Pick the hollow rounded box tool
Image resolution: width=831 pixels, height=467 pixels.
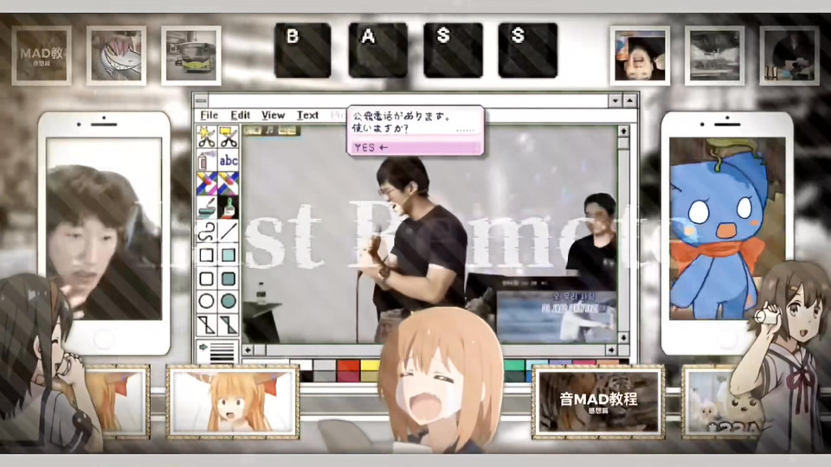tap(207, 278)
